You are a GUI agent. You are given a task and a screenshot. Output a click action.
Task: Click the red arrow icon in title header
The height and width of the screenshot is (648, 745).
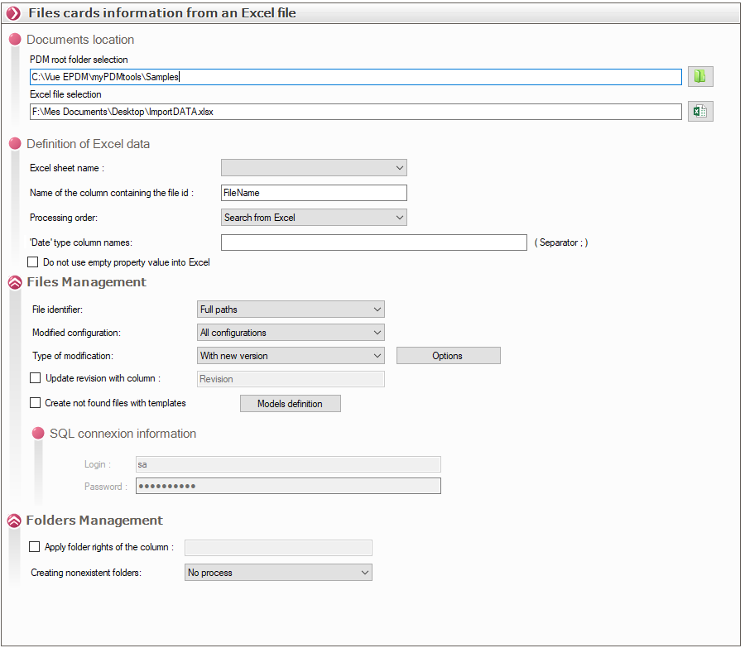pyautogui.click(x=14, y=13)
